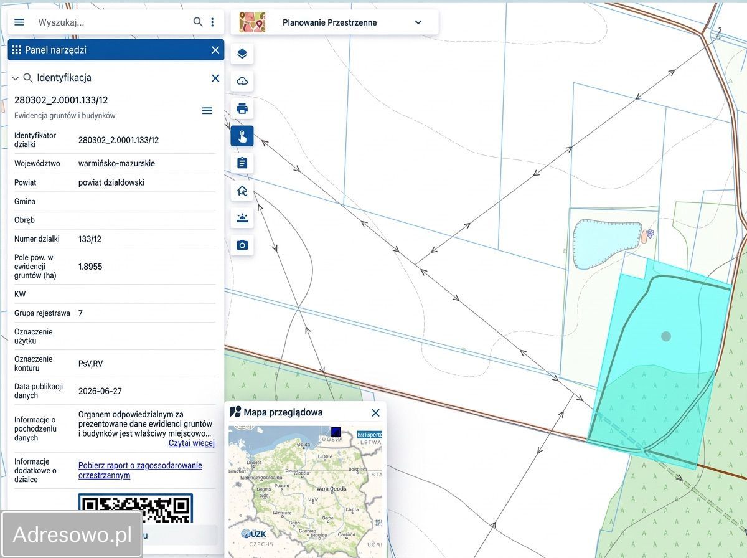Follow the Czytaj więcej link
The height and width of the screenshot is (558, 747).
click(192, 443)
